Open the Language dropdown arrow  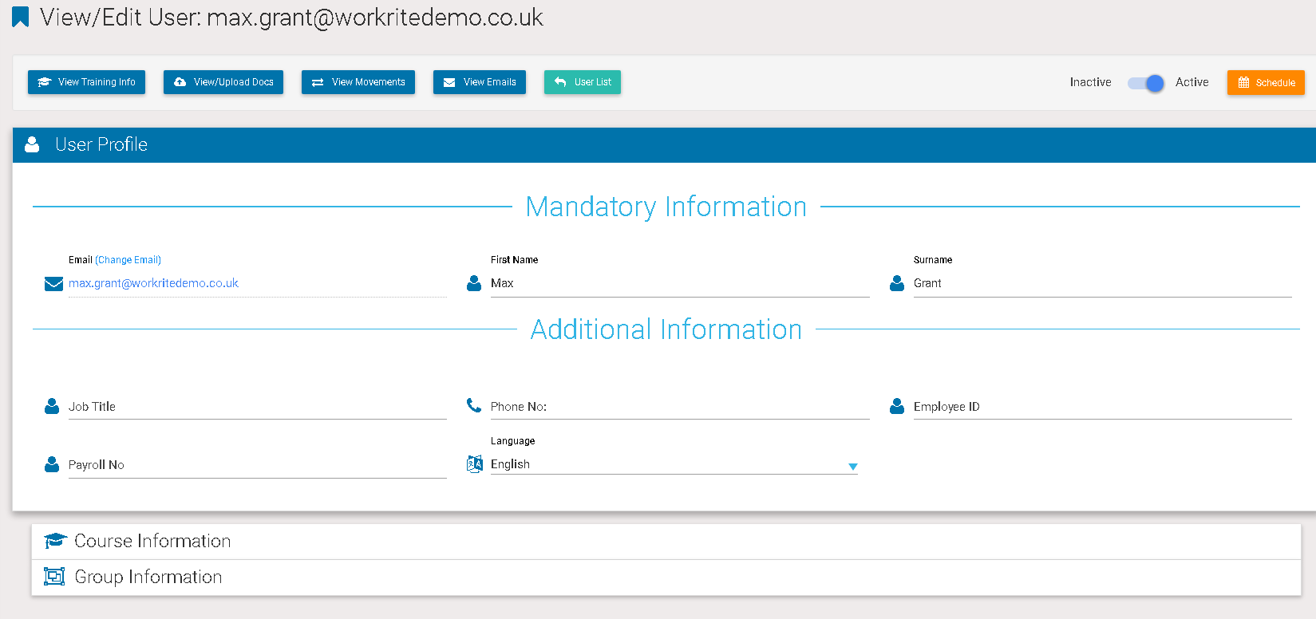pyautogui.click(x=852, y=466)
